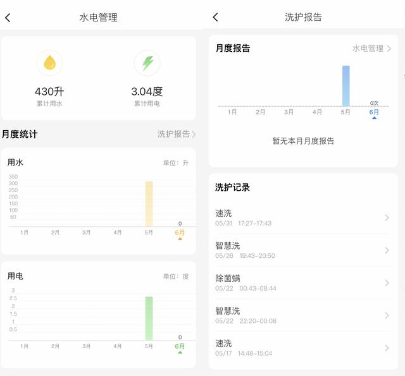Tap the 洗护记录 section heading
Viewport: 405px width, 376px height.
coord(232,188)
